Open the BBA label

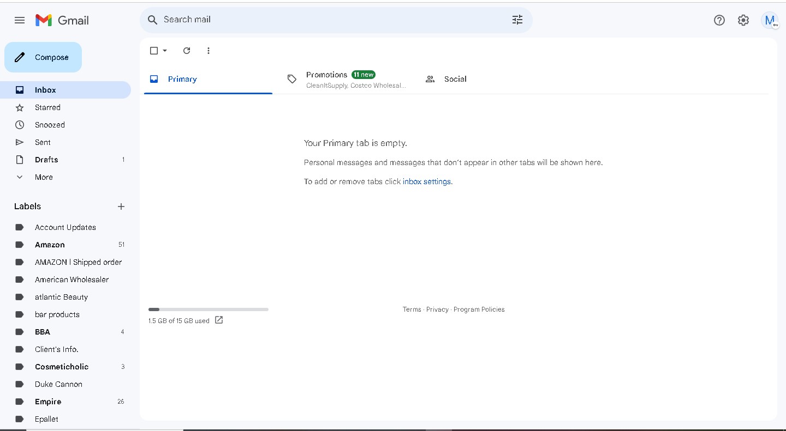click(65, 332)
